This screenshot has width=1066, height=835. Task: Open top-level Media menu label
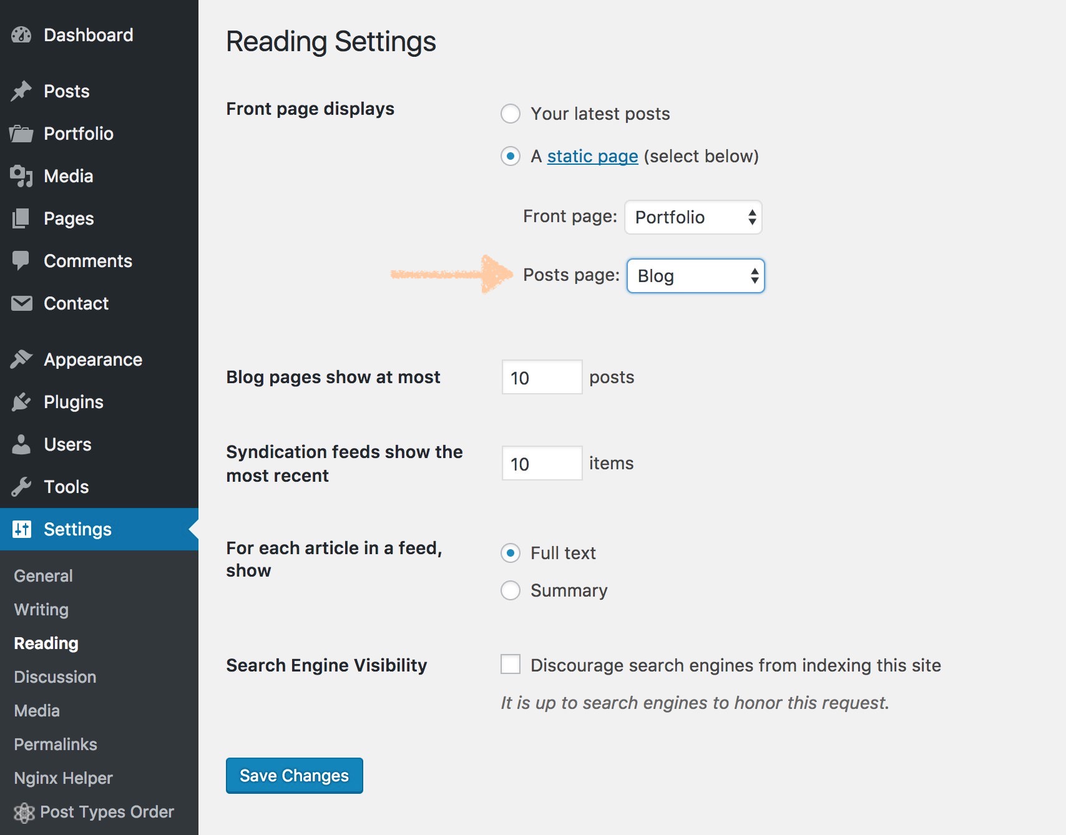[69, 176]
